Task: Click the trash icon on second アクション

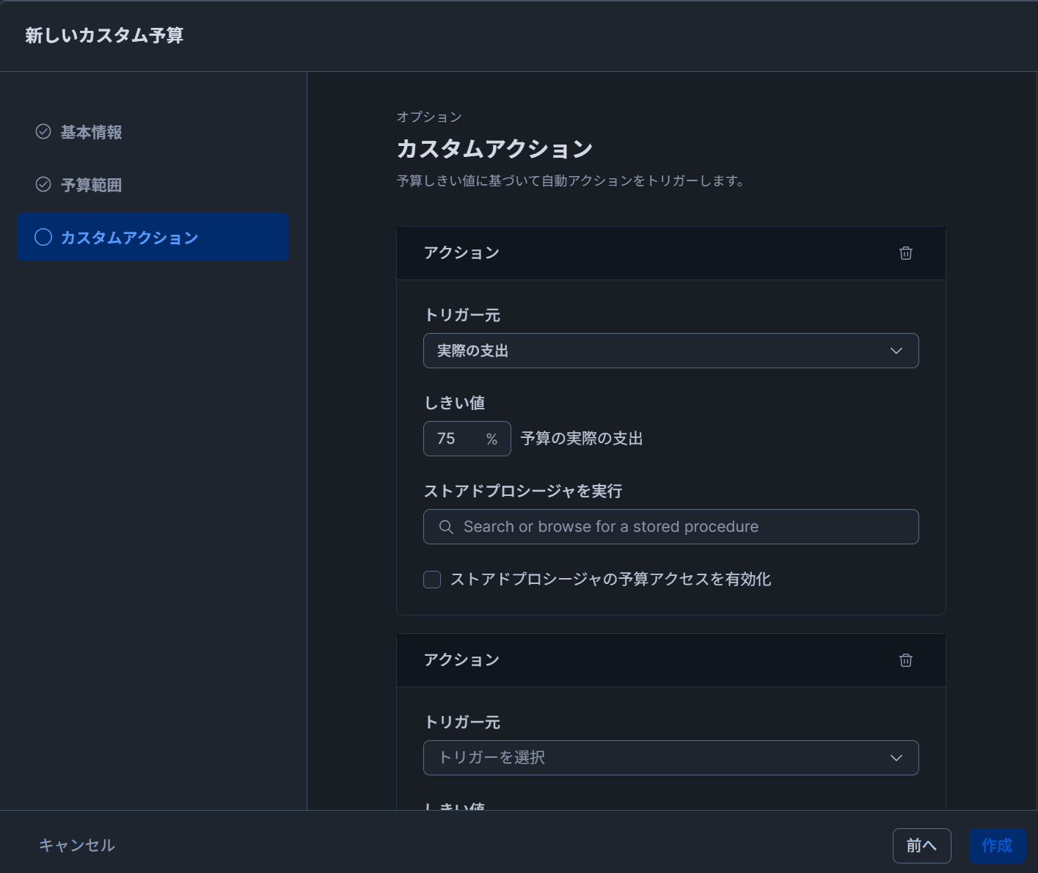Action: pyautogui.click(x=906, y=660)
